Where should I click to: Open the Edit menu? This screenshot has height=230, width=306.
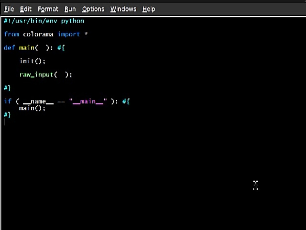tap(26, 9)
